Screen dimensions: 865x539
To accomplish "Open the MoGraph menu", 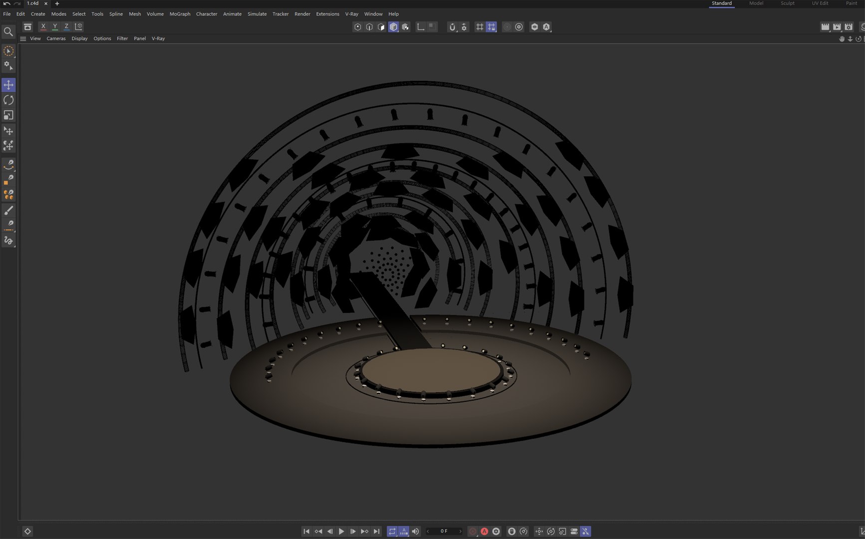I will (x=180, y=14).
